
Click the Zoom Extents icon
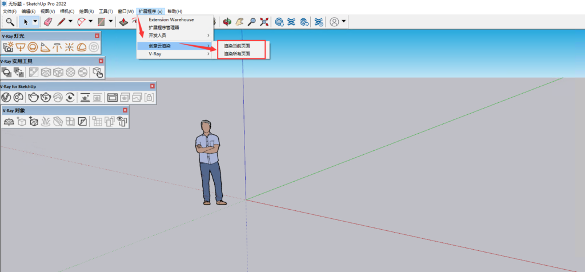click(x=264, y=22)
